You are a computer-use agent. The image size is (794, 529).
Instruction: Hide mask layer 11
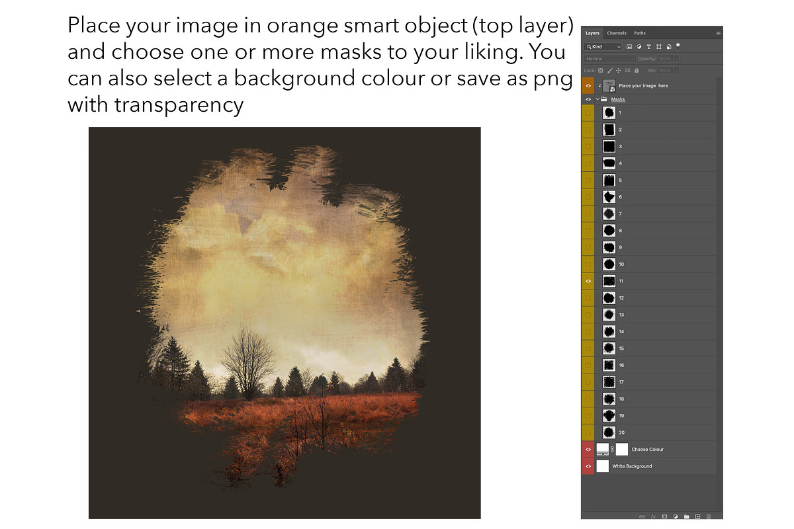coord(588,281)
